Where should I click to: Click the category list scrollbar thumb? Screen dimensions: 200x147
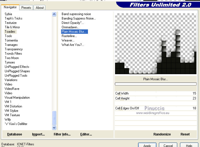54,118
